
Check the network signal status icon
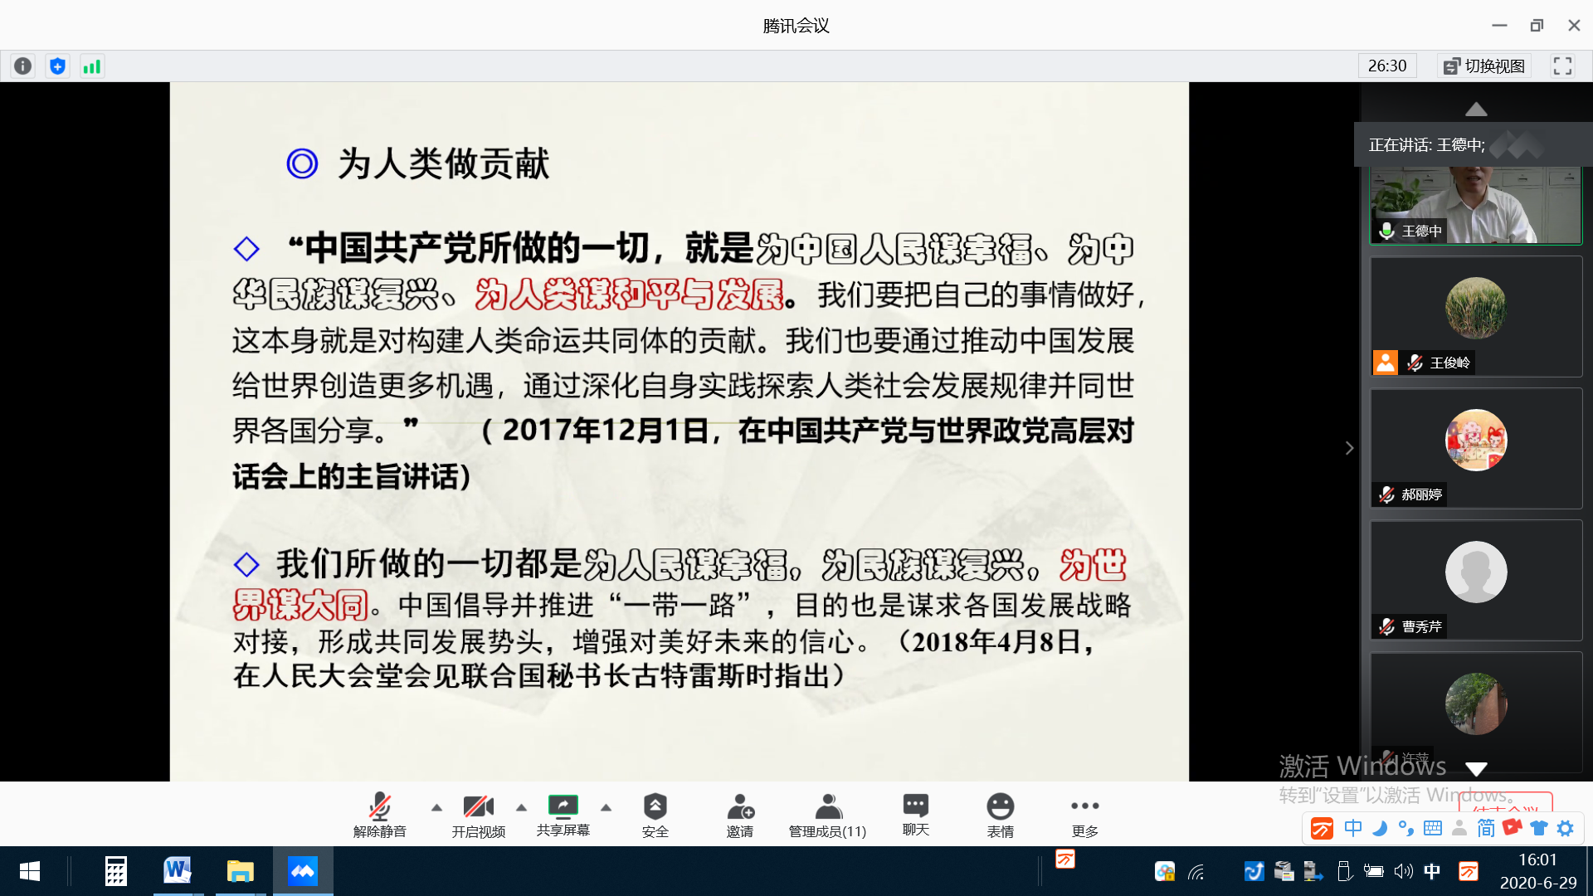tap(92, 66)
